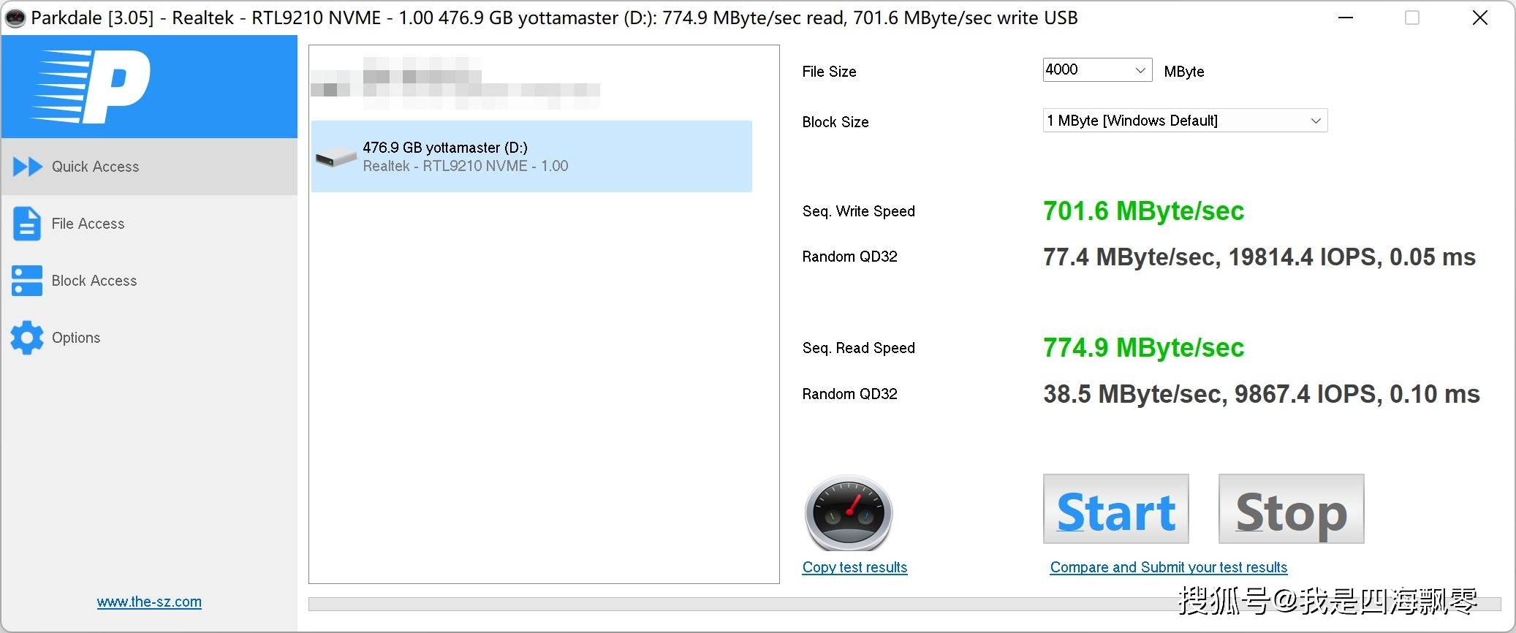Screen dimensions: 1516x633
Task: Click Compare and Submit your test results
Action: 1169,567
